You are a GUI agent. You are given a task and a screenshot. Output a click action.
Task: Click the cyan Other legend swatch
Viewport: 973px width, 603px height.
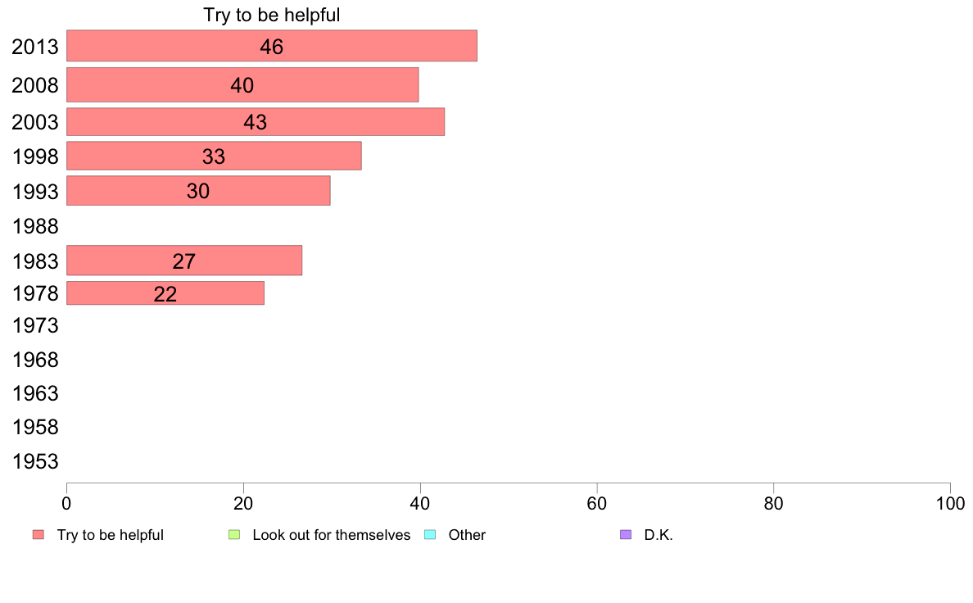(430, 535)
